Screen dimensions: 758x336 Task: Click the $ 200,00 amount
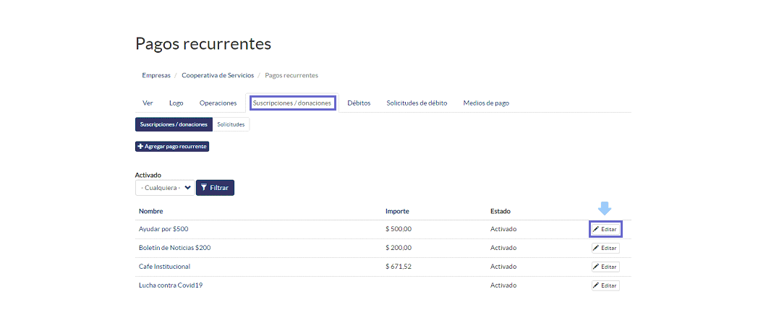coord(399,248)
